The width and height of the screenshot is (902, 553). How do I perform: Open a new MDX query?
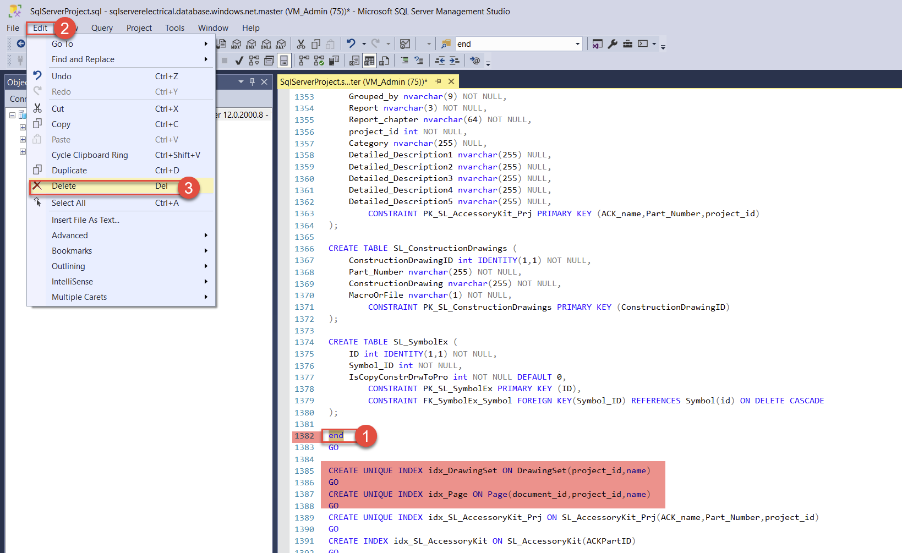236,44
